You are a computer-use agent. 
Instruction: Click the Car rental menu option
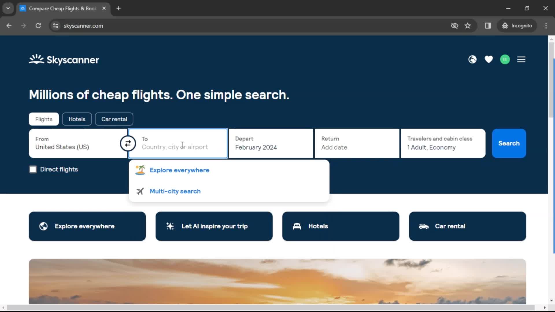(x=114, y=119)
